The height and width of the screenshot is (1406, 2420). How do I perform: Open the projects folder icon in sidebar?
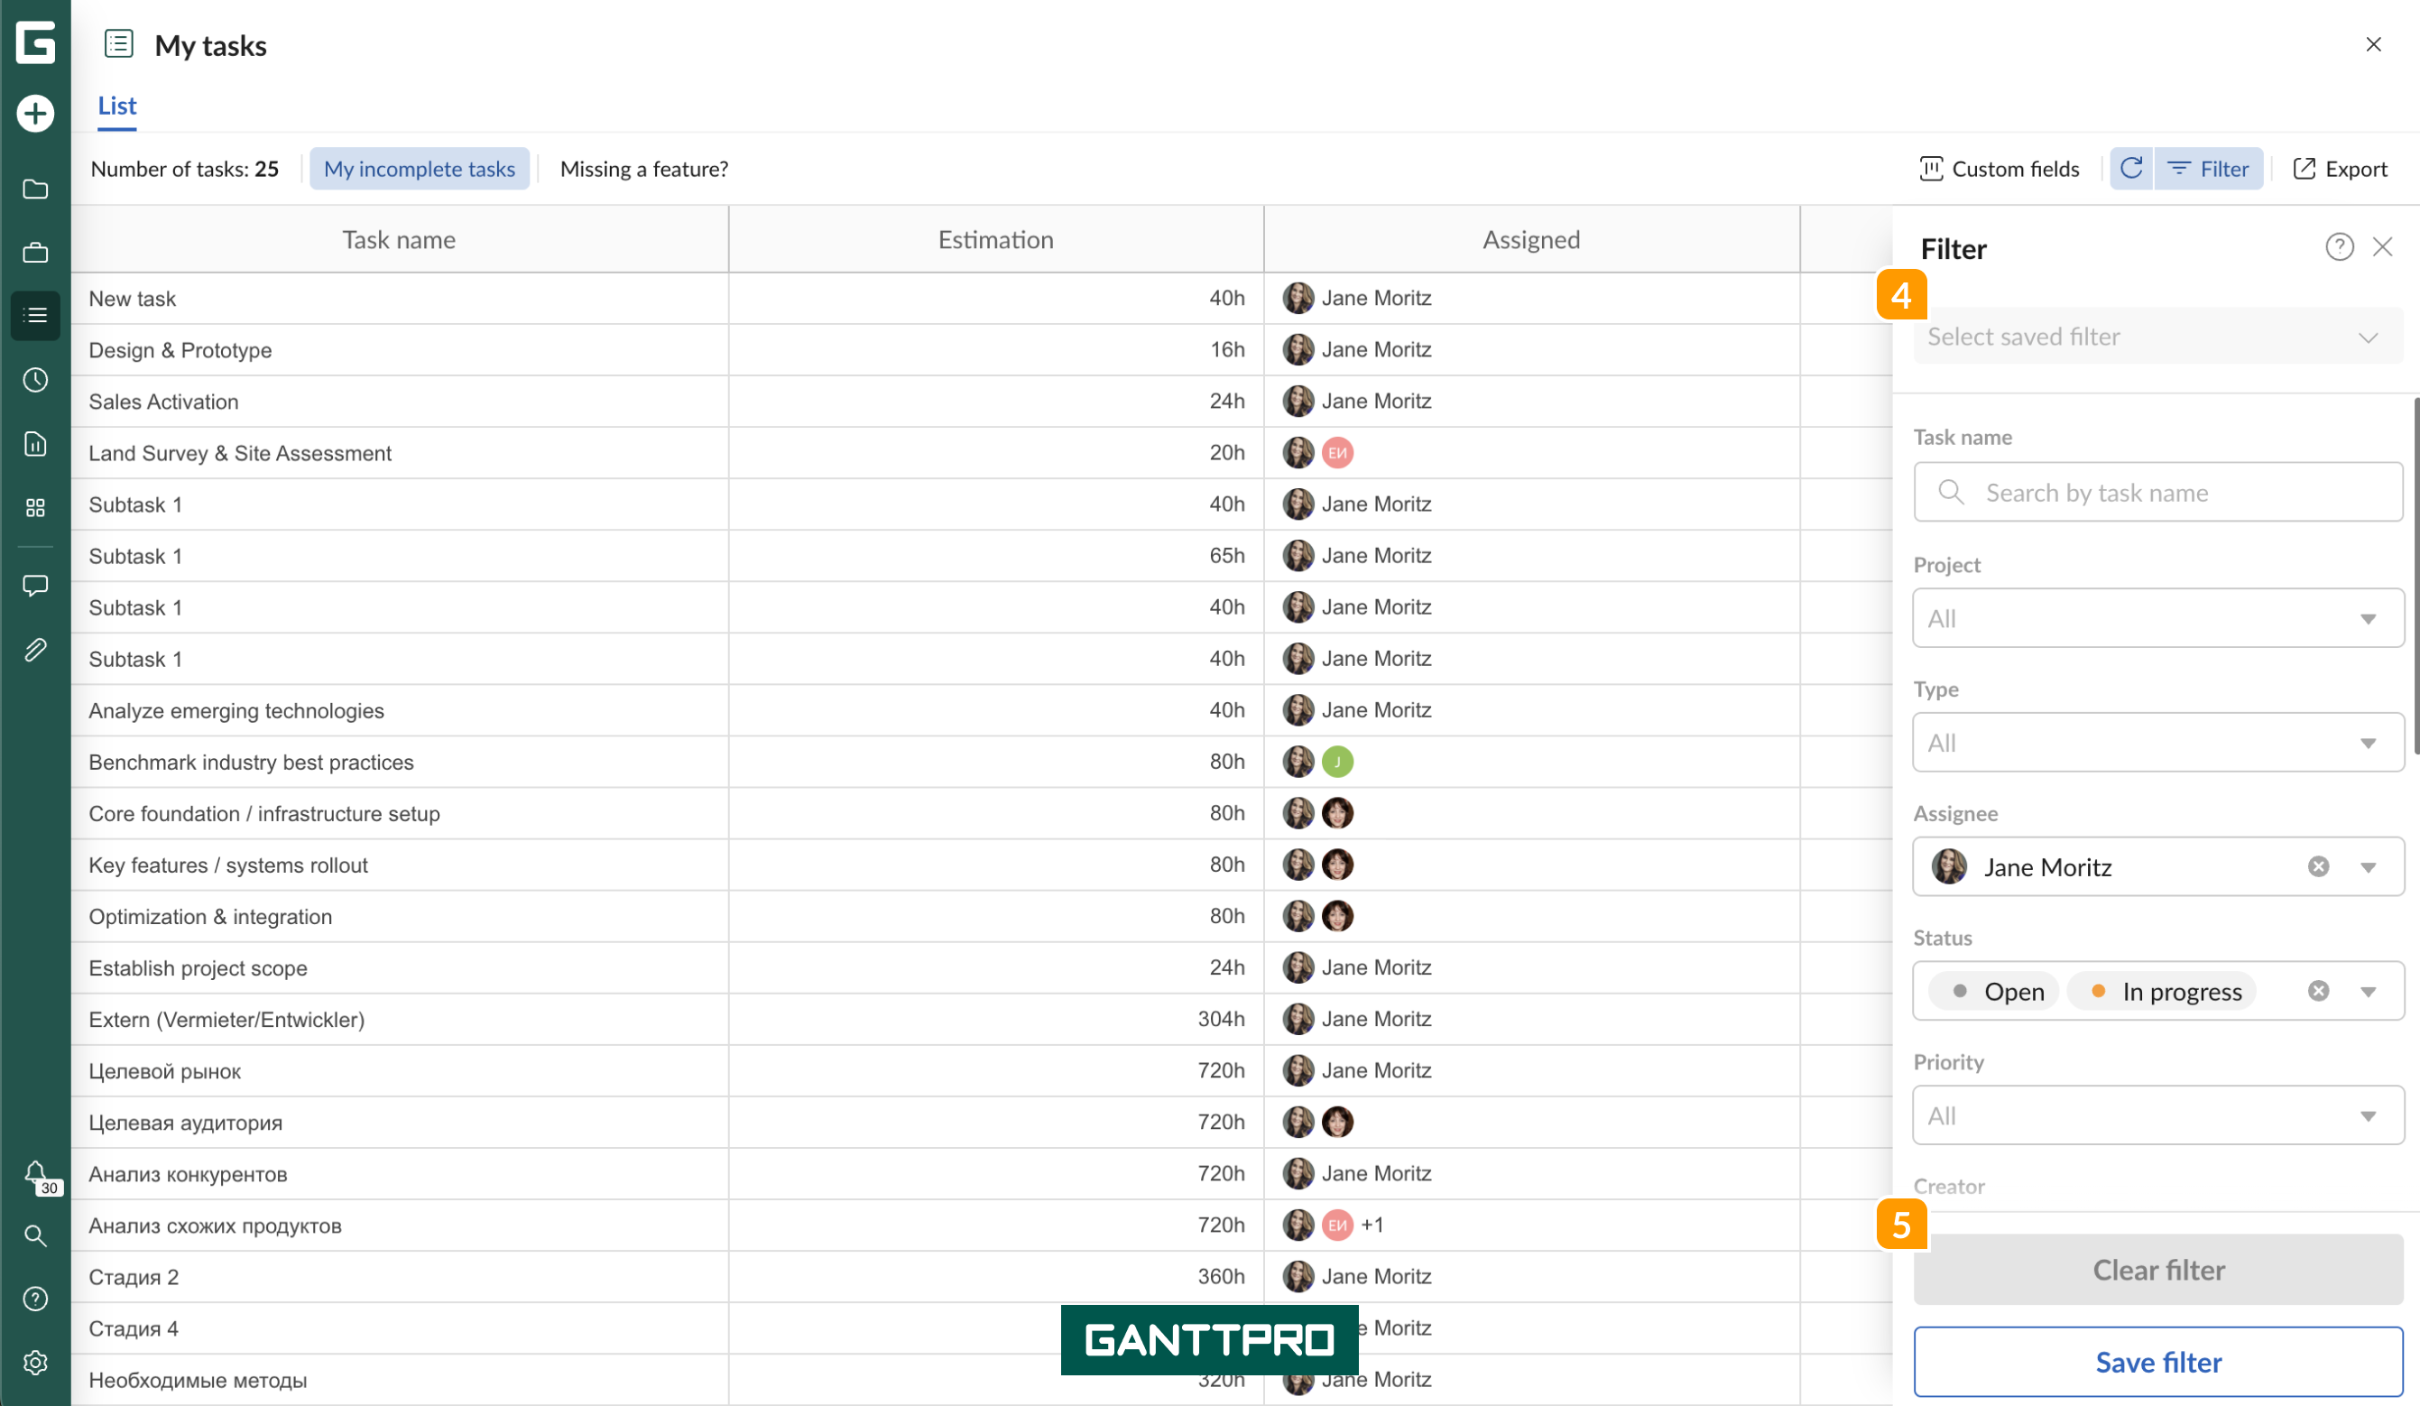35,190
